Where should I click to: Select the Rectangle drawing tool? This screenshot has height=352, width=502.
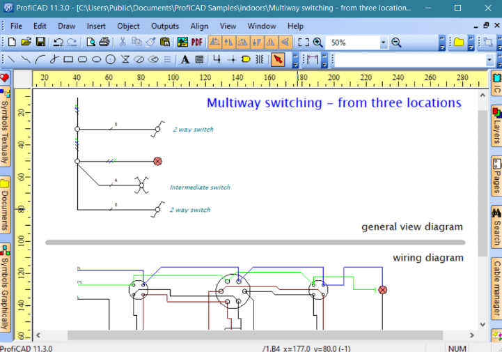pos(68,59)
